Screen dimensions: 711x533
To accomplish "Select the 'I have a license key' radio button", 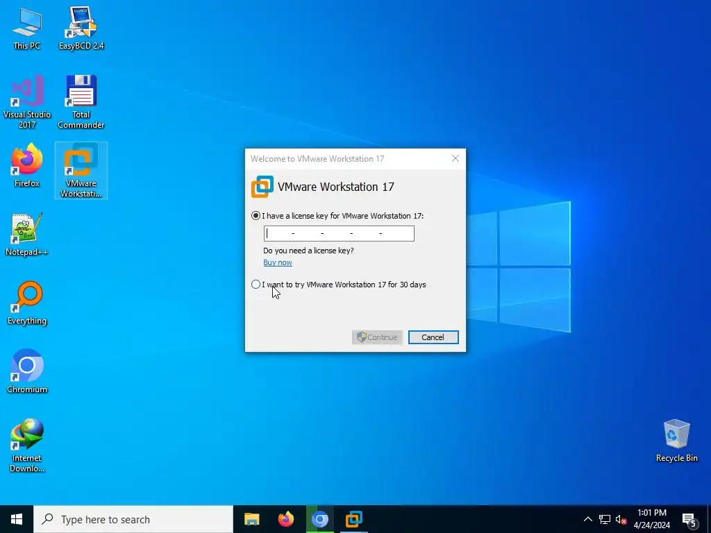I will pyautogui.click(x=256, y=216).
